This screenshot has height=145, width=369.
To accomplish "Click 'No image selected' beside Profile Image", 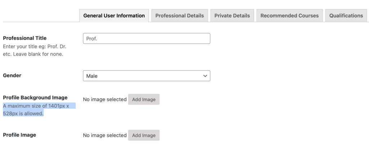I will 105,135.
